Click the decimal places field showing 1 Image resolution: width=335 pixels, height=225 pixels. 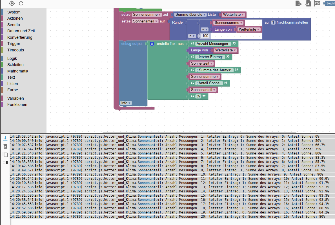coord(273,22)
